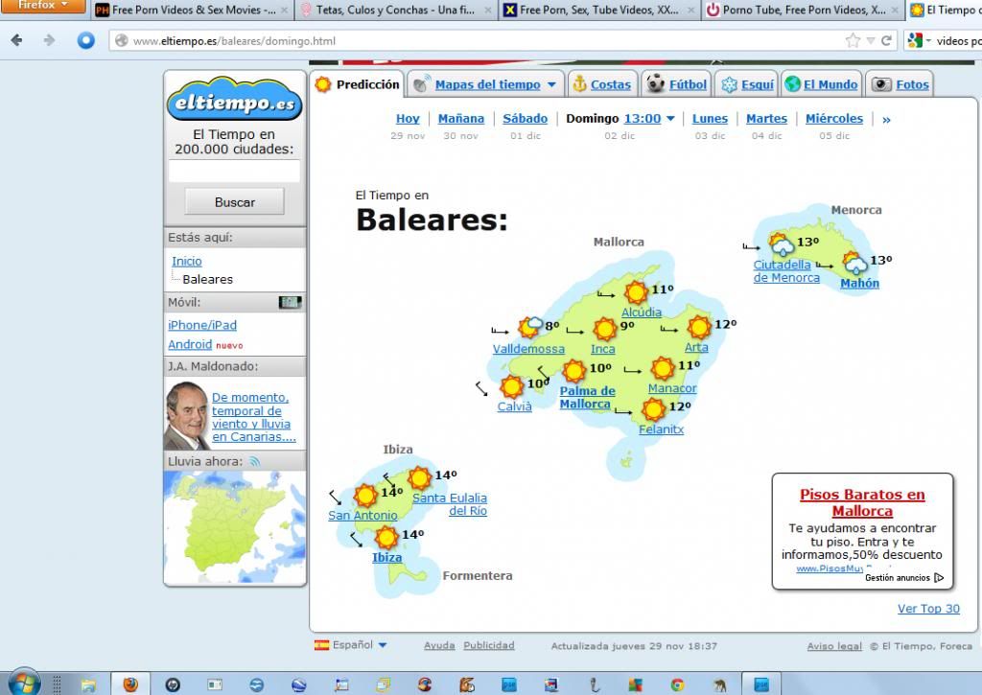The image size is (982, 695).
Task: Click the Spanish flag language icon
Action: click(321, 645)
